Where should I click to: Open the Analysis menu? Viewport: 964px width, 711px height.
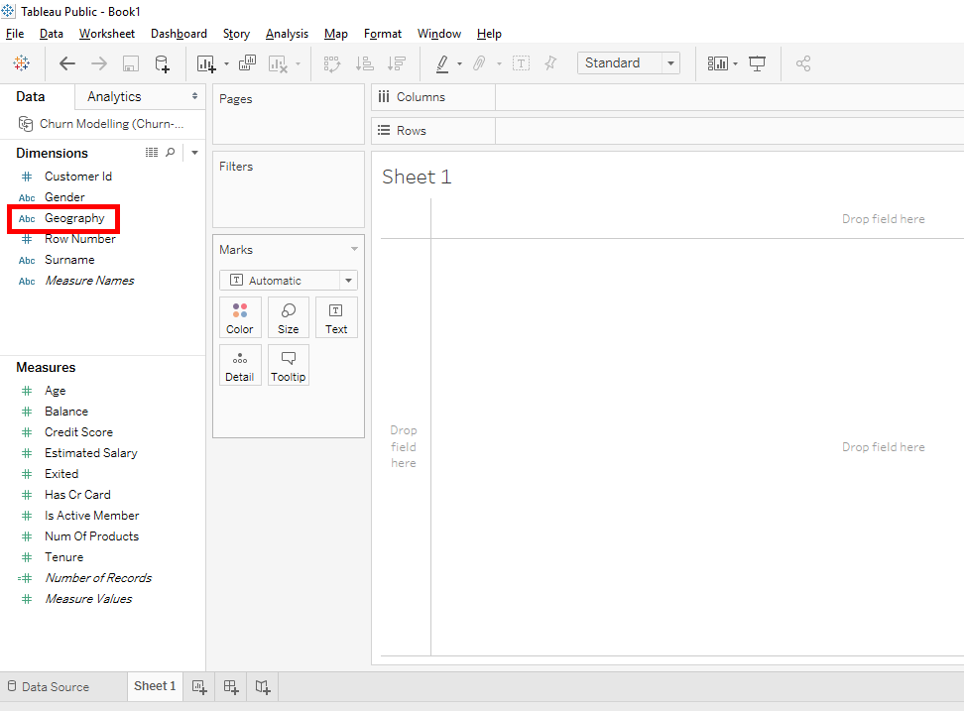tap(287, 34)
